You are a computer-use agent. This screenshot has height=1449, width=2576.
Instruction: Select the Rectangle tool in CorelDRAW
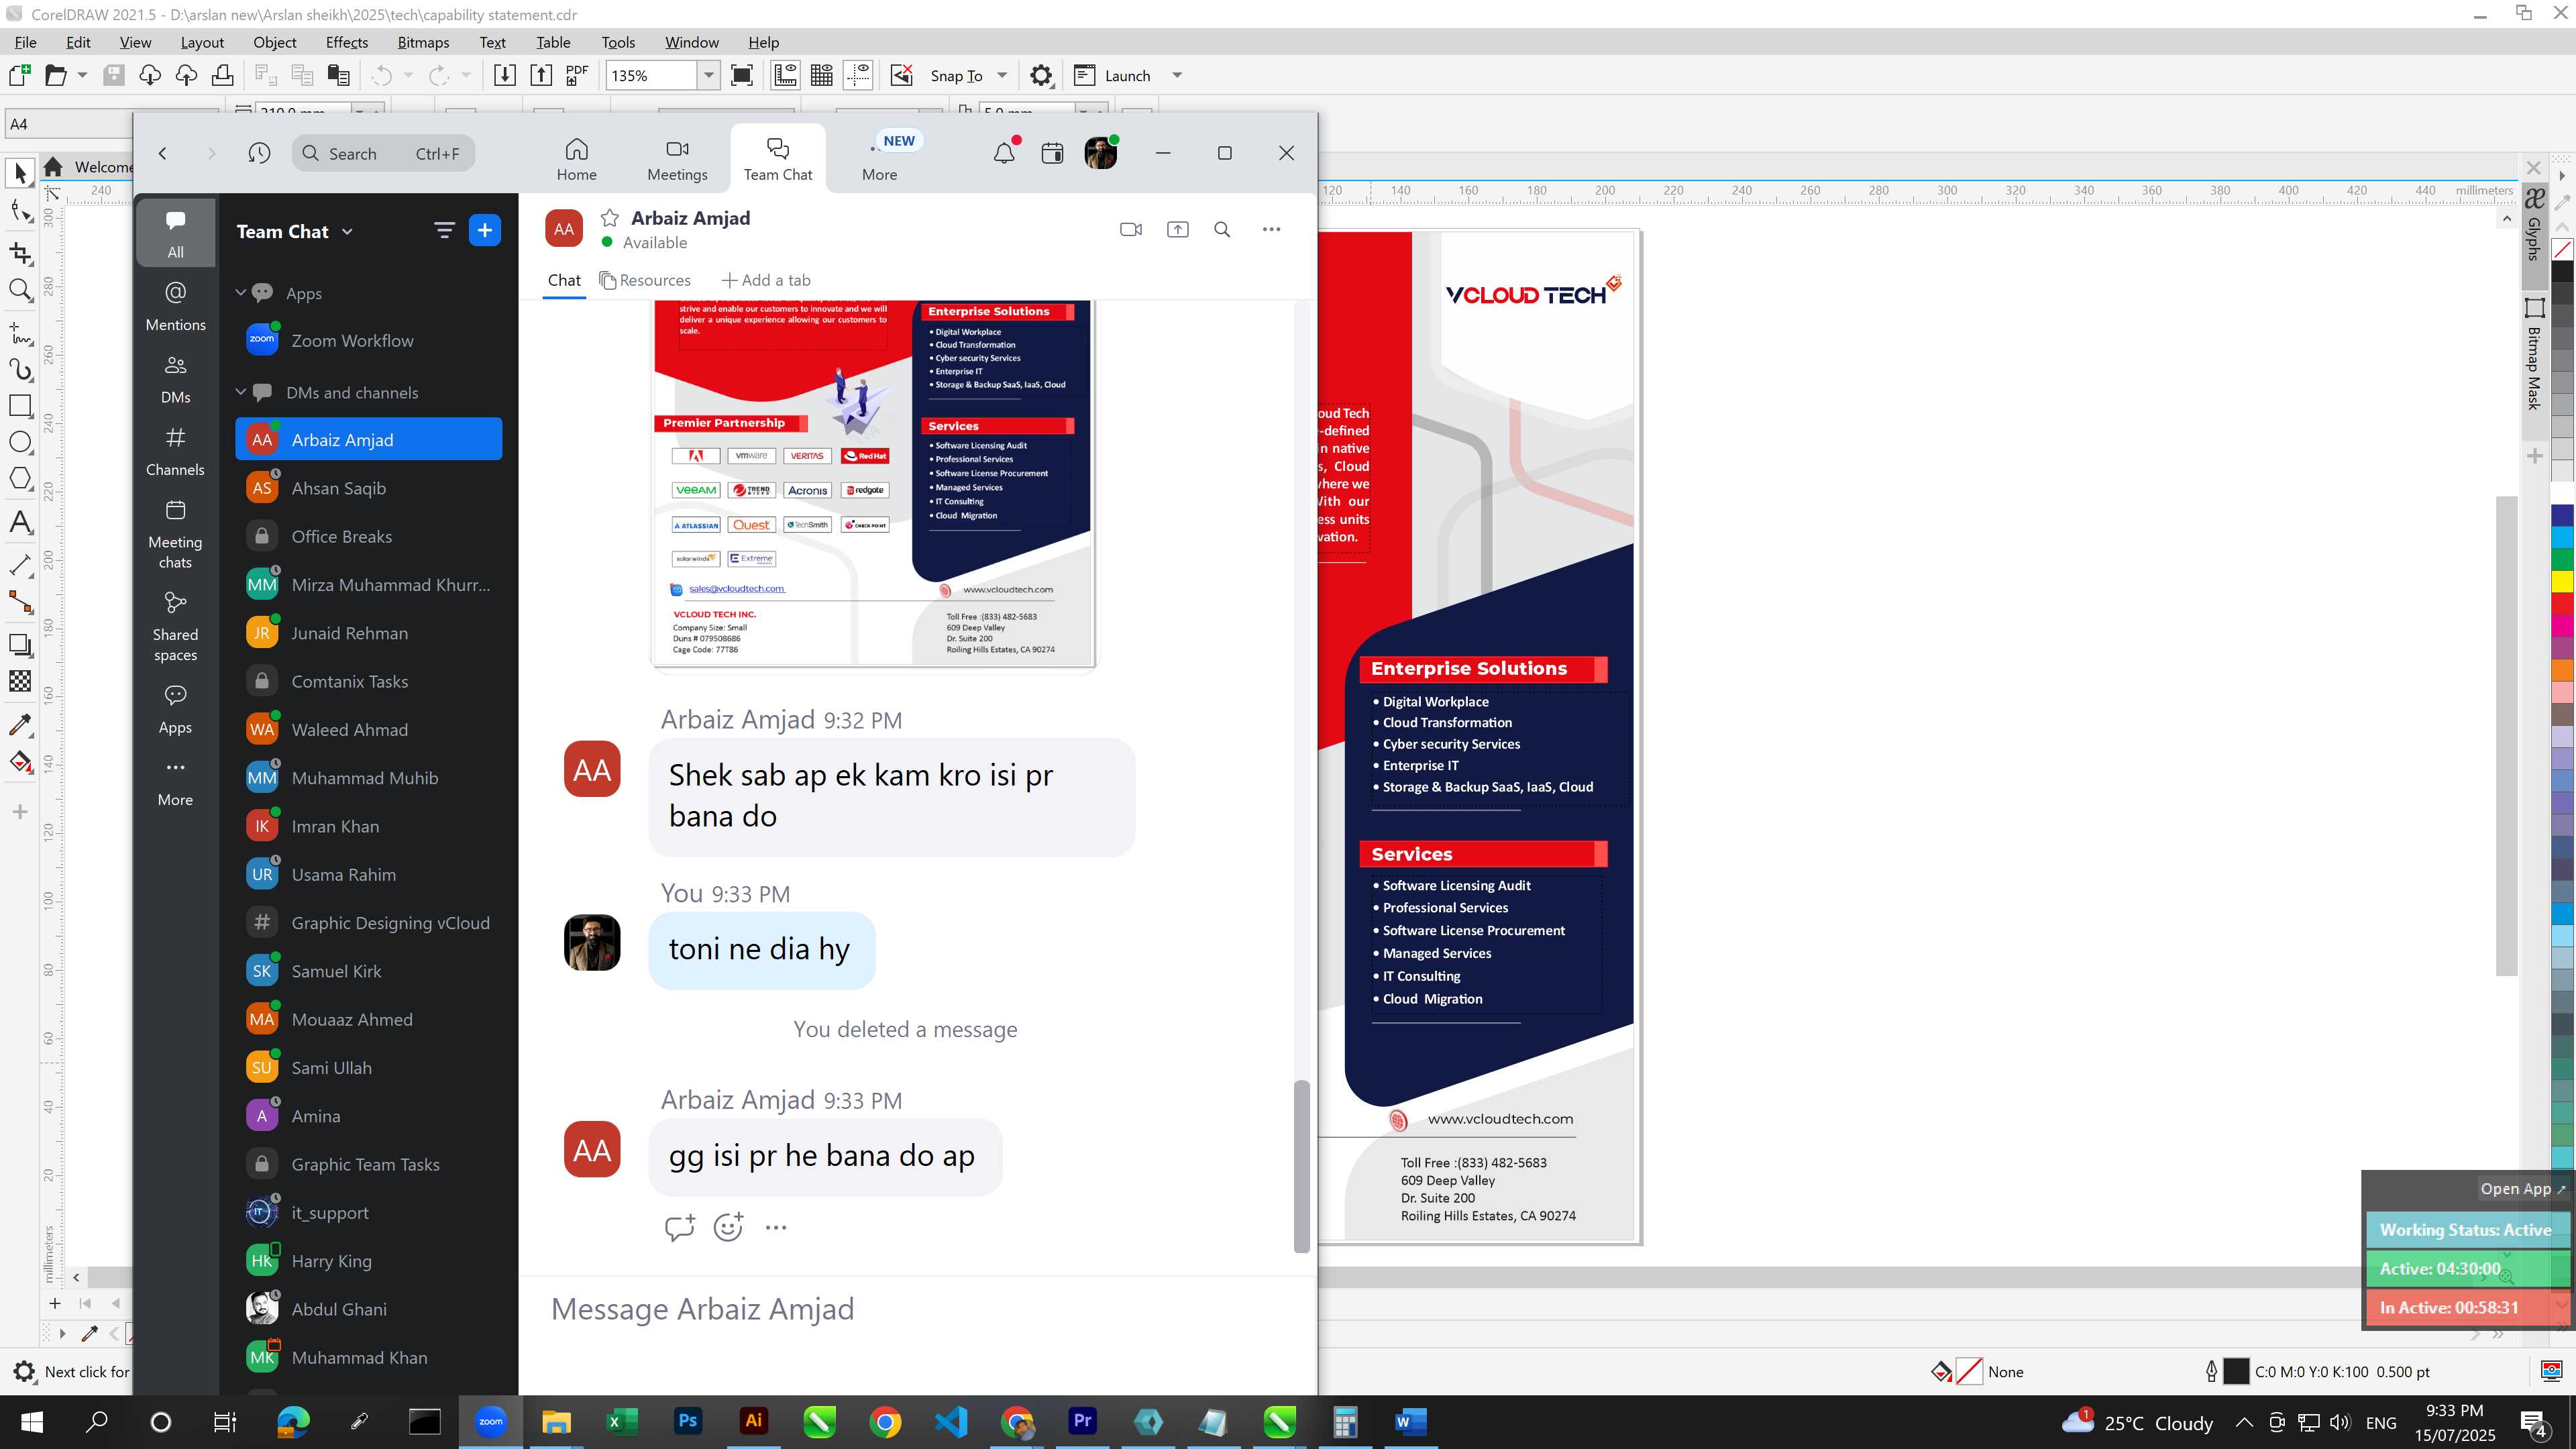(20, 405)
